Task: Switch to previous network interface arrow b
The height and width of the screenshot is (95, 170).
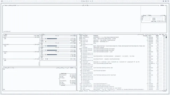Action: coord(69,68)
